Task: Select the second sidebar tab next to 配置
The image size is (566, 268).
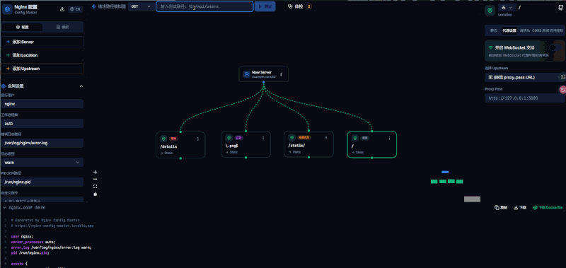Action: (x=63, y=27)
